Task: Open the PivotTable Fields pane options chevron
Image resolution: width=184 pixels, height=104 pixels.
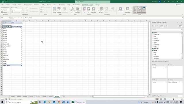Action: tap(178, 22)
